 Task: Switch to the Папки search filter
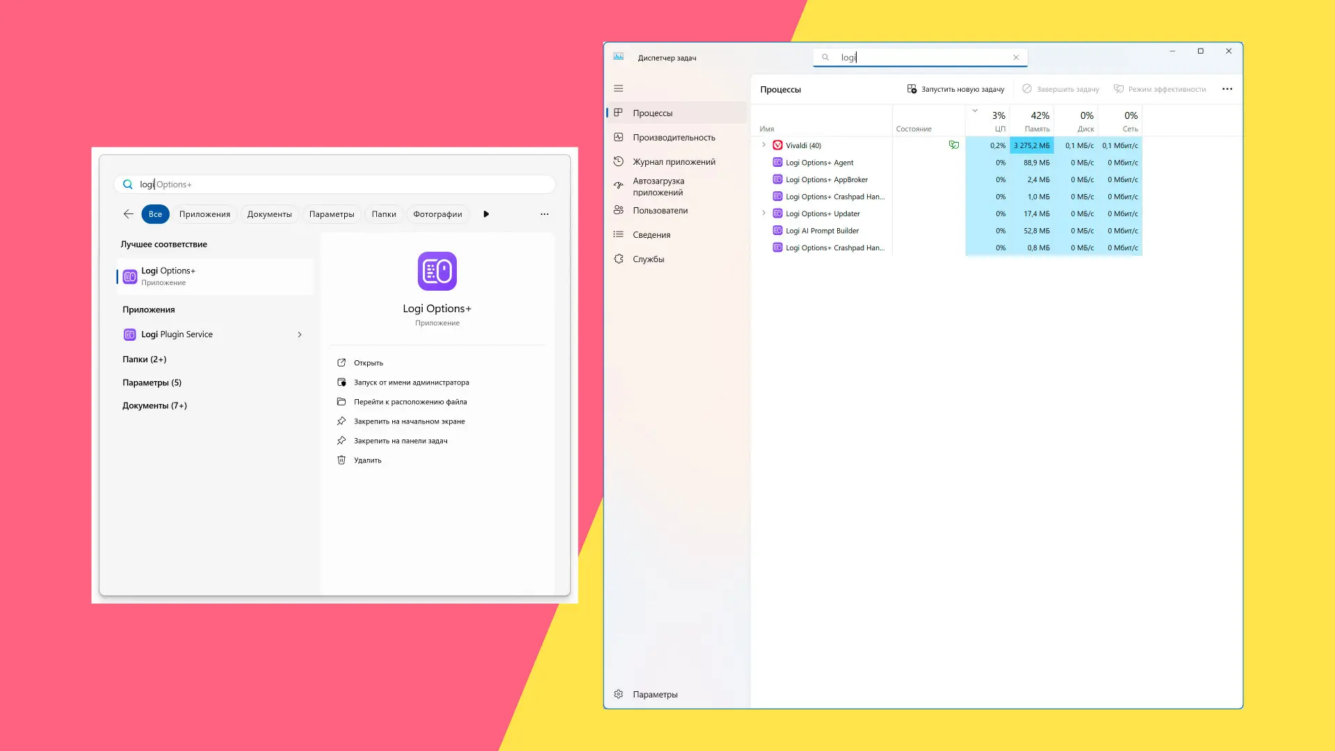384,214
